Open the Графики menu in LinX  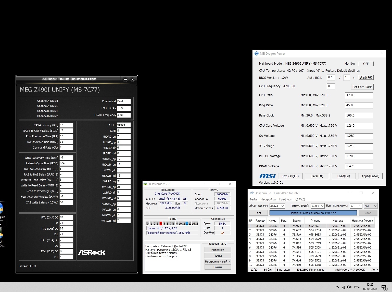pyautogui.click(x=285, y=199)
